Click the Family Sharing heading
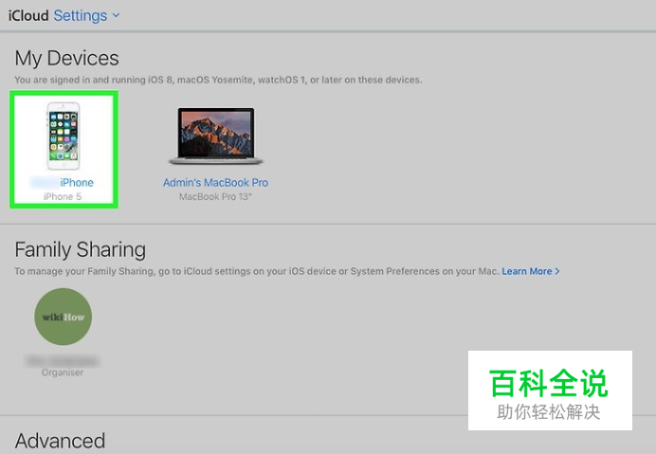 [81, 250]
